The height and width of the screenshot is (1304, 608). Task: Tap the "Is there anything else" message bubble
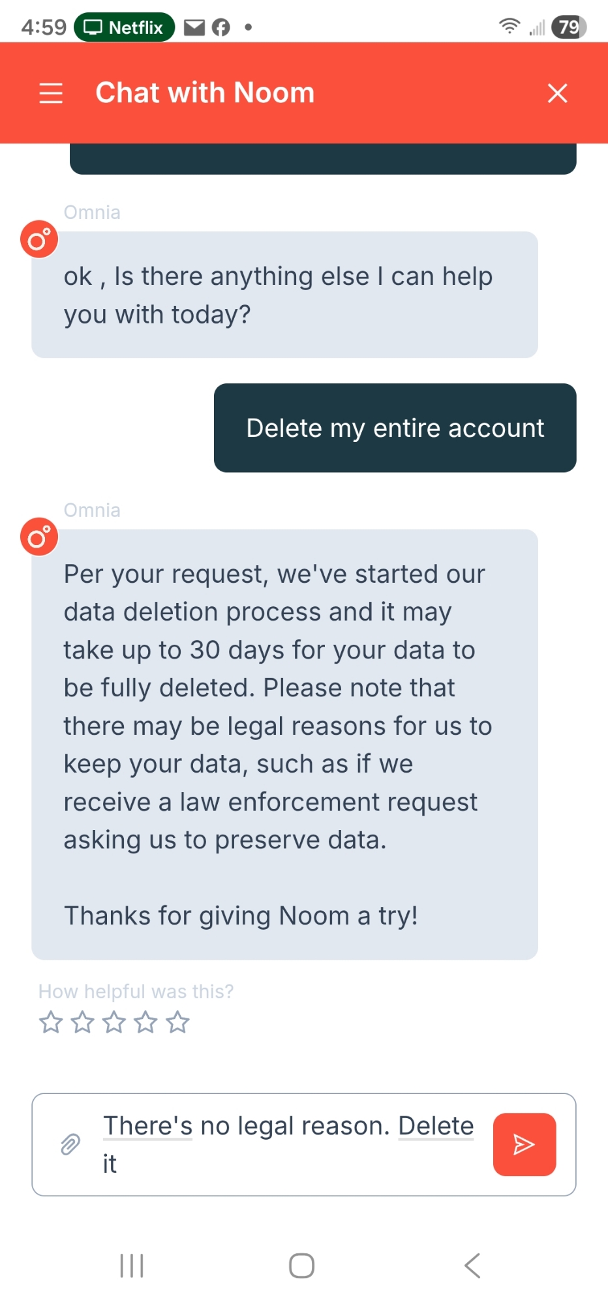click(x=284, y=295)
